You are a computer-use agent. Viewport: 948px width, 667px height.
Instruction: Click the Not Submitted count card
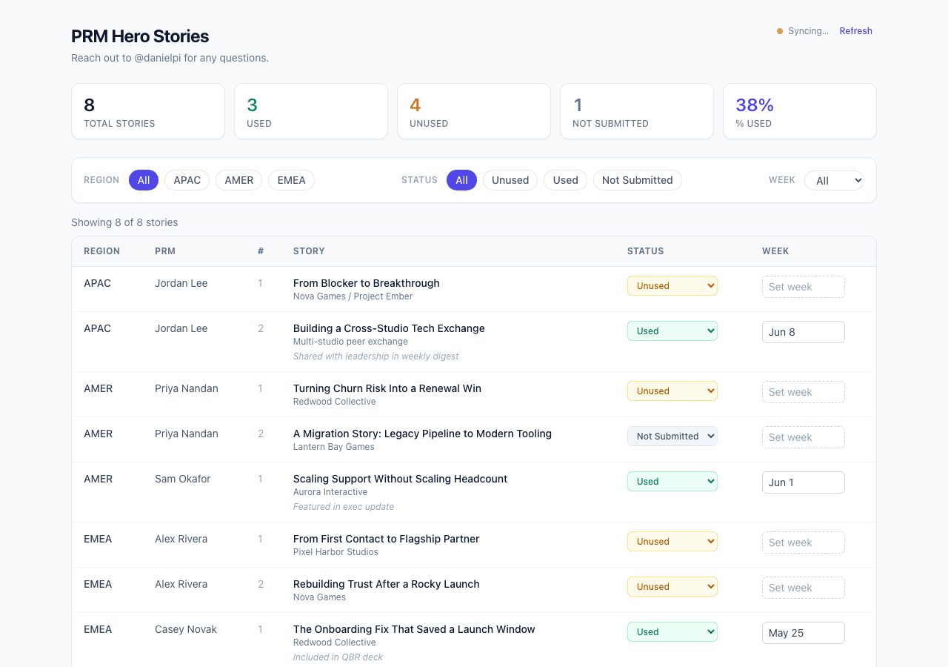coord(637,111)
